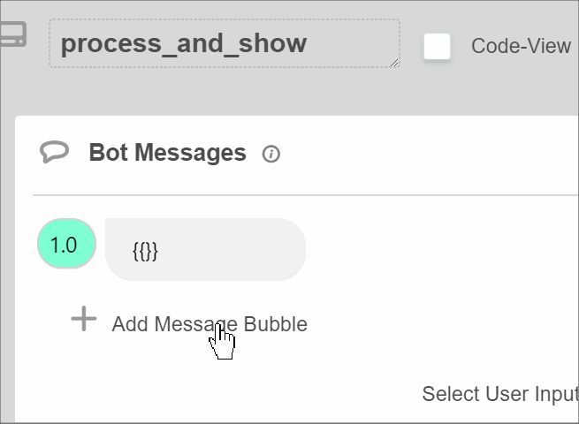Click the end of the process_and_show text
Screen dimensions: 579x424
coord(307,43)
